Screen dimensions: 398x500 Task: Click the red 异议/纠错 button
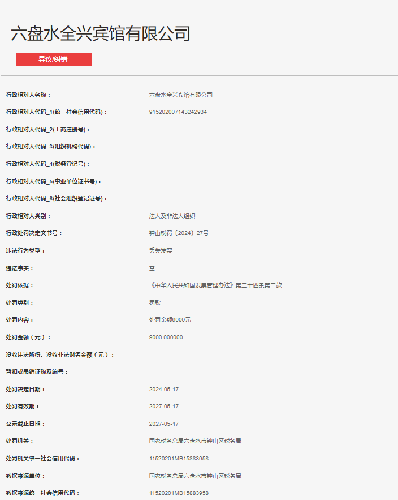pos(54,59)
